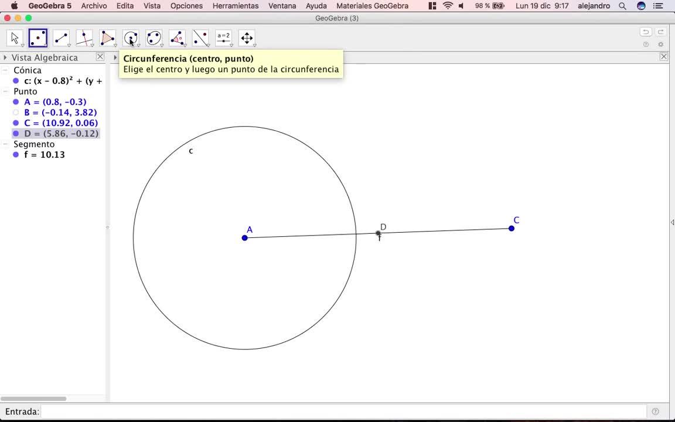The width and height of the screenshot is (675, 422).
Task: Expand the Graphics view style bar triangle
Action: point(115,57)
